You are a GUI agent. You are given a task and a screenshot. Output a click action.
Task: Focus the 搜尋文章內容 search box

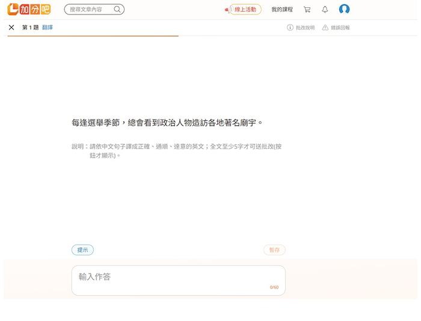coord(90,10)
